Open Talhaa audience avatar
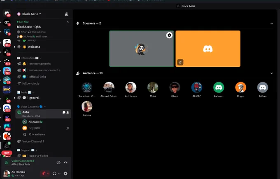Image resolution: width=280 pixels, height=179 pixels. (x=263, y=87)
